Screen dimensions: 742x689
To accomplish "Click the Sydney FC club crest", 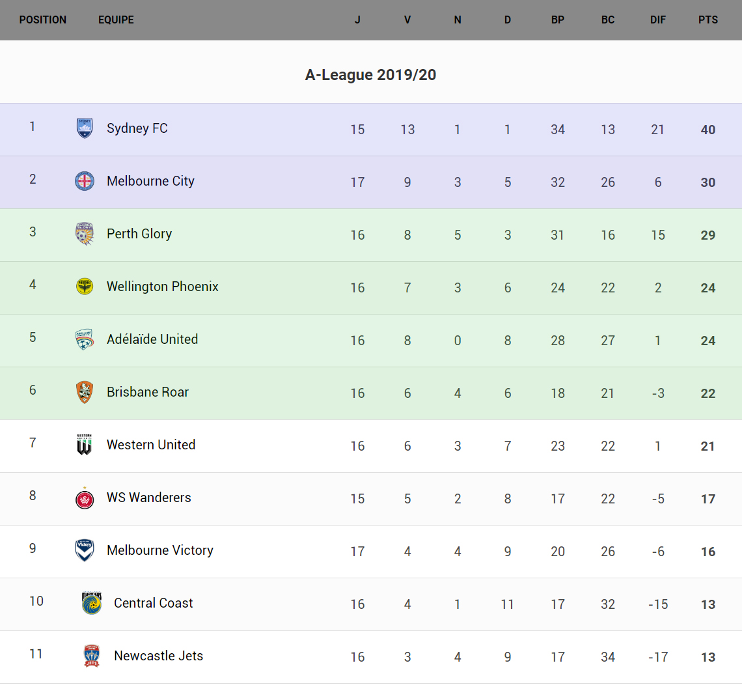I will coord(85,128).
